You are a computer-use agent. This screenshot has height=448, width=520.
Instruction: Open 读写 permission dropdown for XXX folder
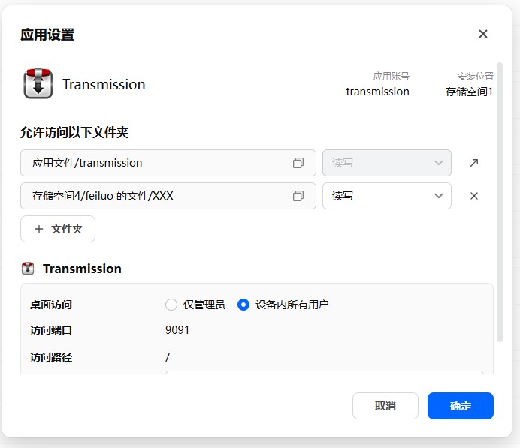click(x=387, y=196)
